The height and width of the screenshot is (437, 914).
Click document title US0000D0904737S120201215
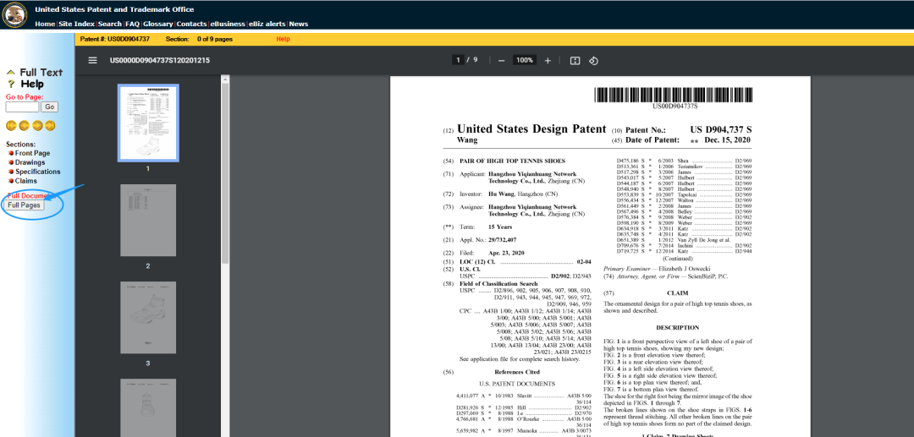click(160, 61)
